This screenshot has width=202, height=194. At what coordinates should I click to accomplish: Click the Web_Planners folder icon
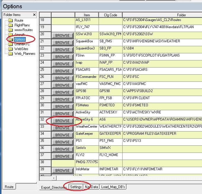(10, 54)
